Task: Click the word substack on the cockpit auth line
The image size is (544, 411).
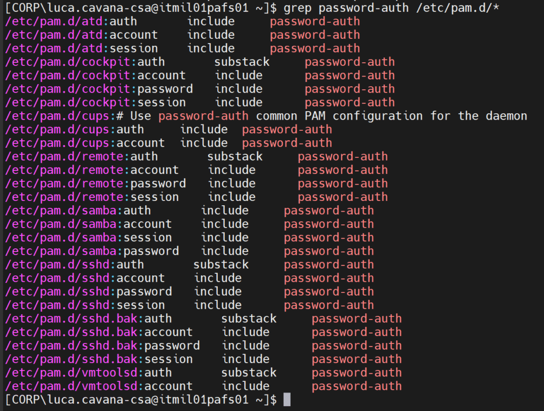Action: [x=242, y=62]
